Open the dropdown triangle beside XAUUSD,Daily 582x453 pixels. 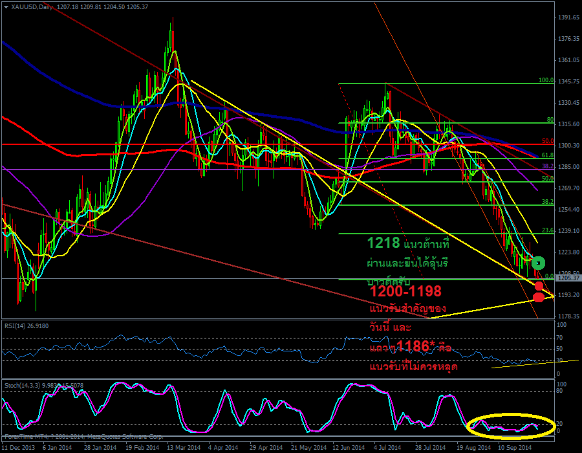tap(6, 7)
